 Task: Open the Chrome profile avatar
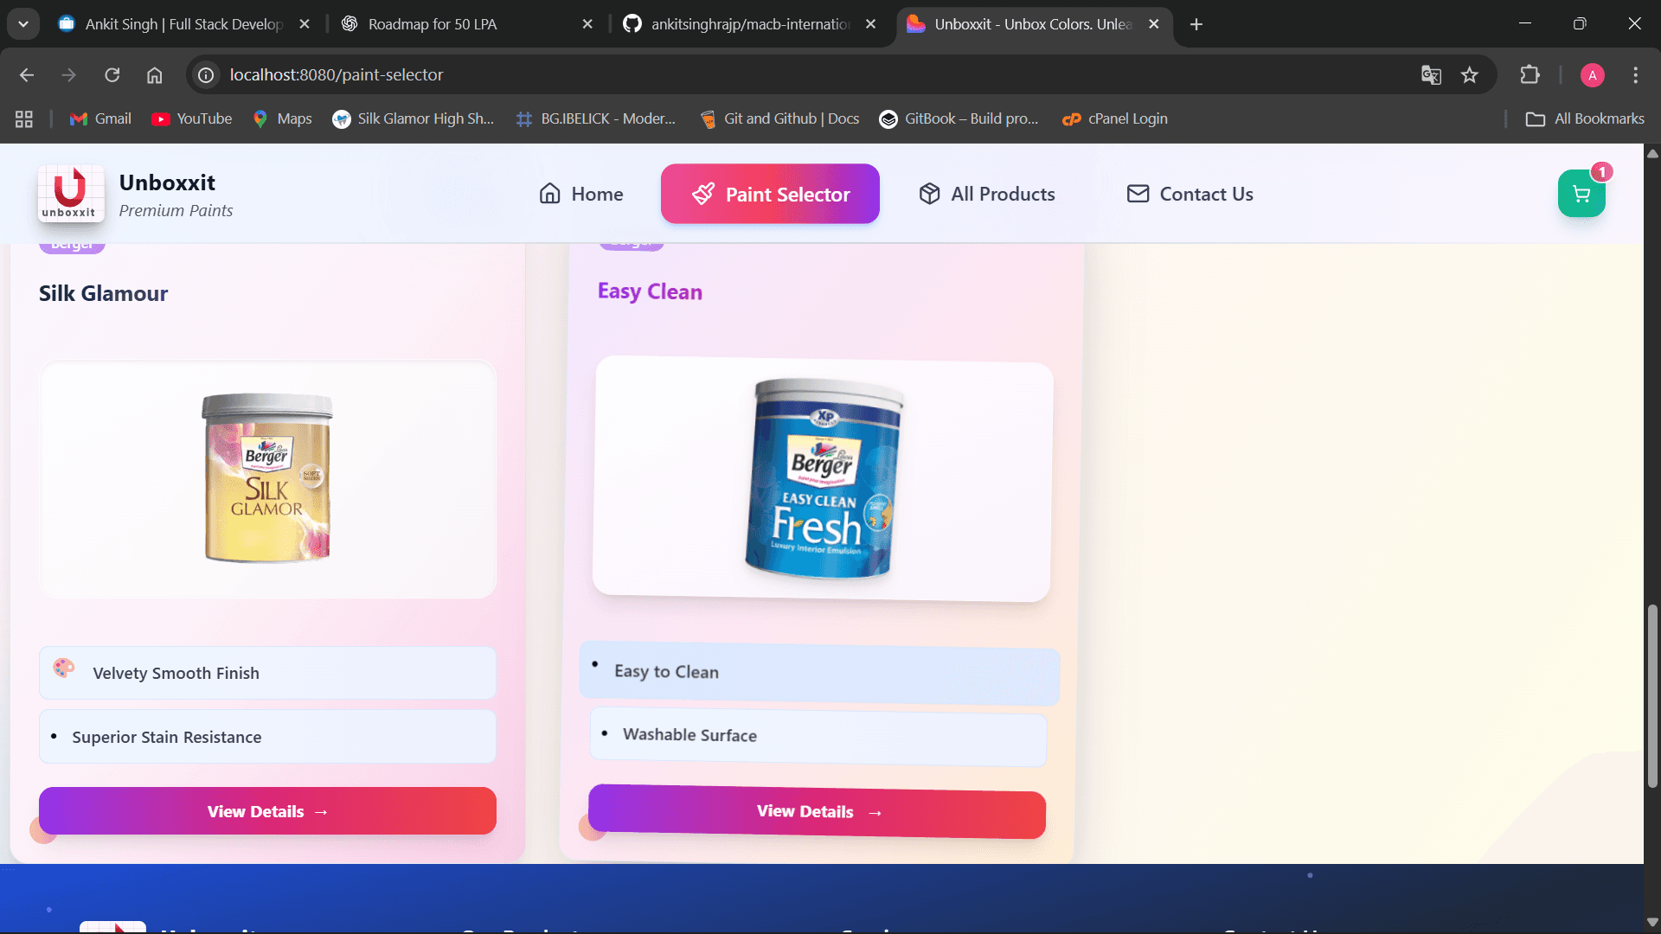click(1592, 75)
